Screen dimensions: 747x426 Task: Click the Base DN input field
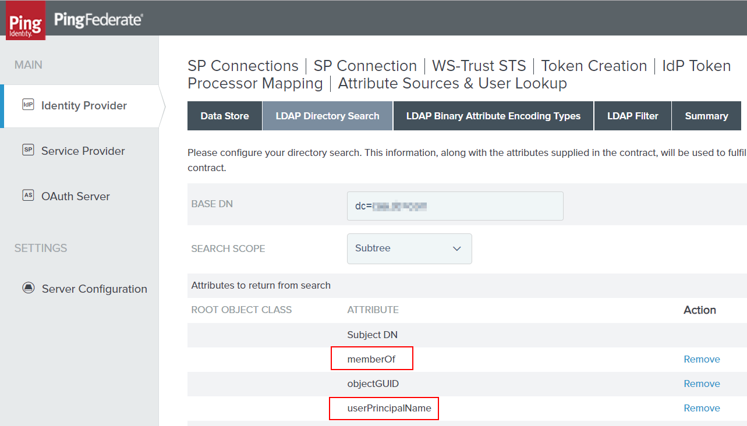coord(455,206)
